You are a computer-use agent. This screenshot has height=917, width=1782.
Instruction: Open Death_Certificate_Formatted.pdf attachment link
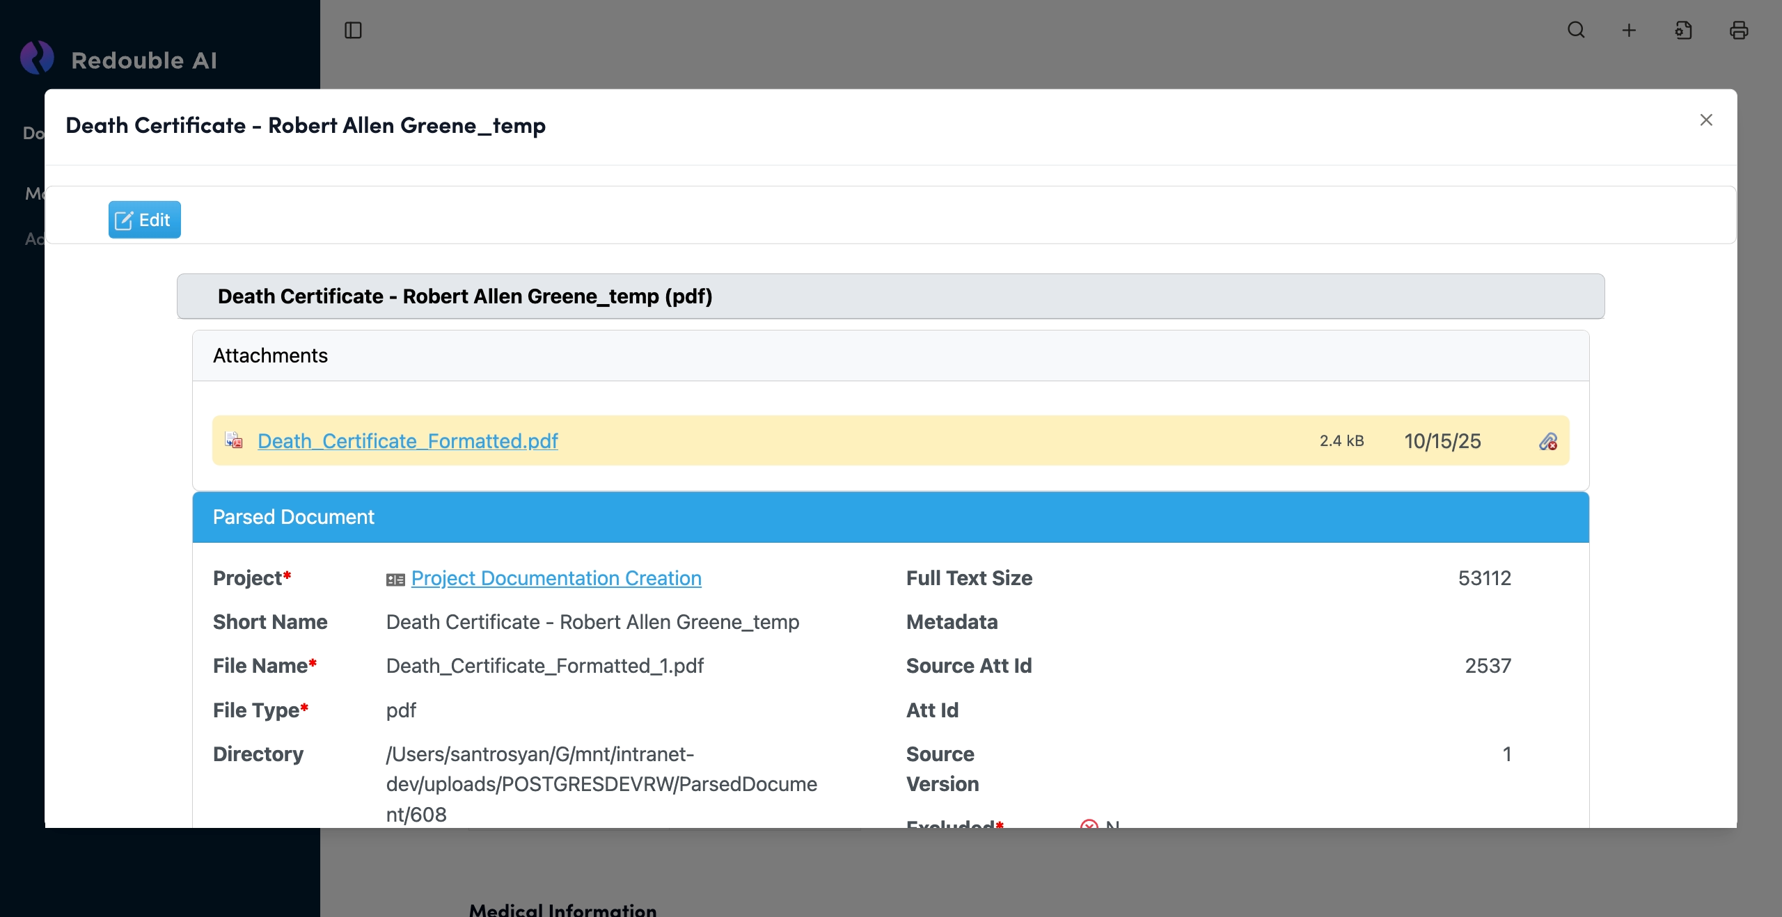pos(407,441)
